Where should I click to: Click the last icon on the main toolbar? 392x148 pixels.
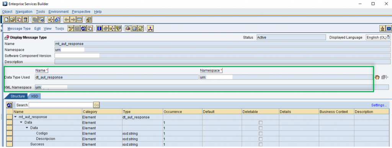[x=89, y=19]
